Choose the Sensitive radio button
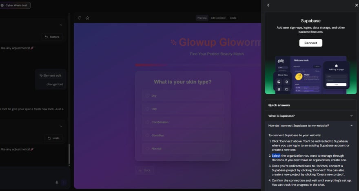Viewport: 359px width, 191px height. coord(148,135)
